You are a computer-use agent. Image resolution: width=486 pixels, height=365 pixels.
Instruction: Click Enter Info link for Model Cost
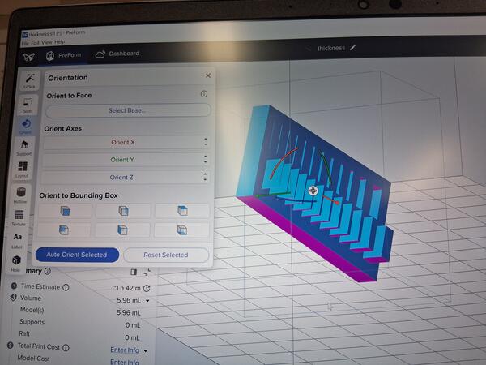(125, 362)
